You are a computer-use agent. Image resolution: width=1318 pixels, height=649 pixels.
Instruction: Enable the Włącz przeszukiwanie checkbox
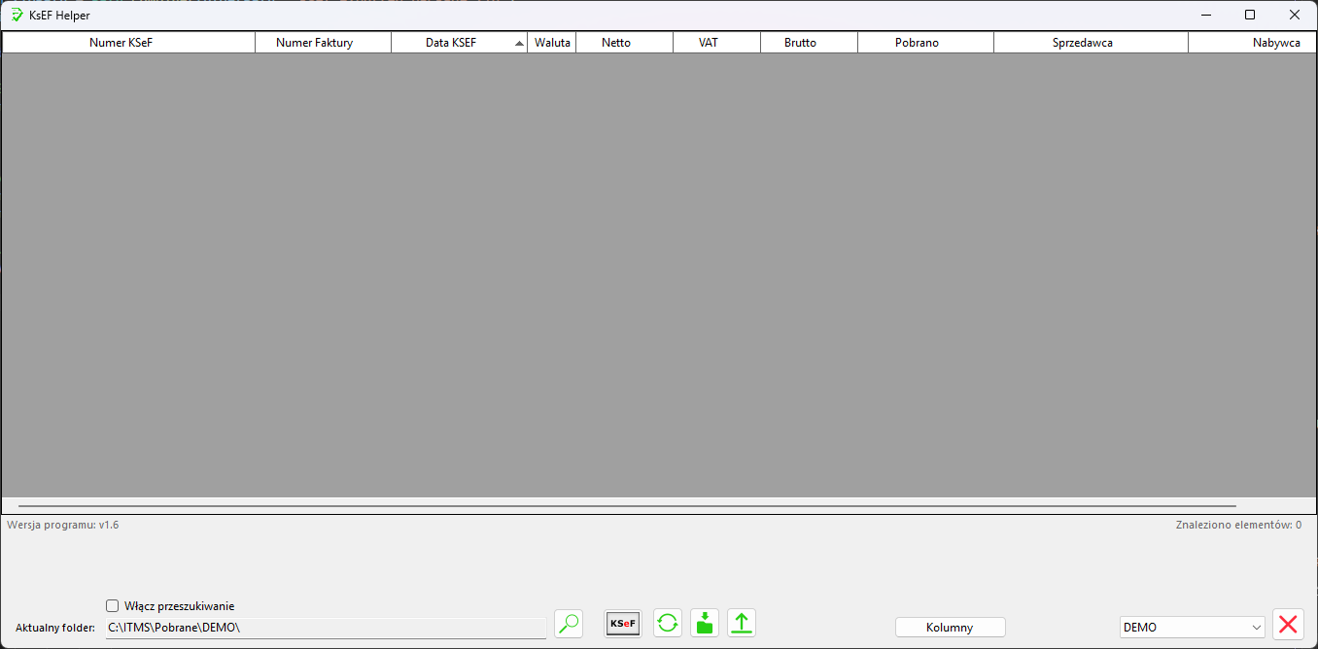tap(113, 606)
